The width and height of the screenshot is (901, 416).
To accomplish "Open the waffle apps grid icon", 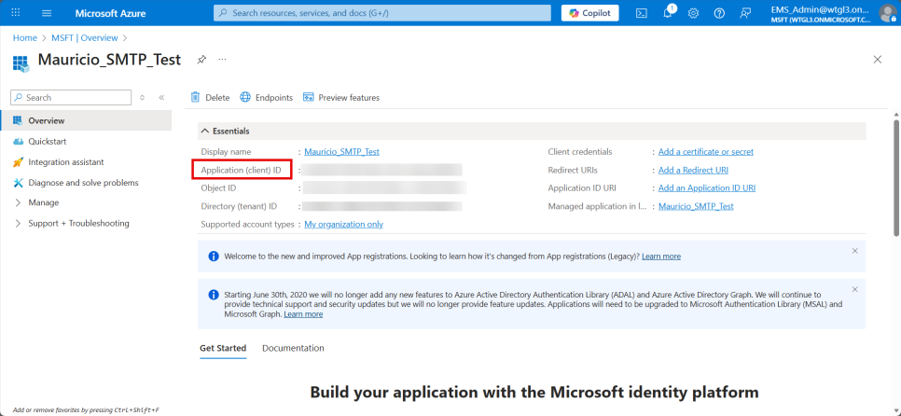I will (x=15, y=13).
